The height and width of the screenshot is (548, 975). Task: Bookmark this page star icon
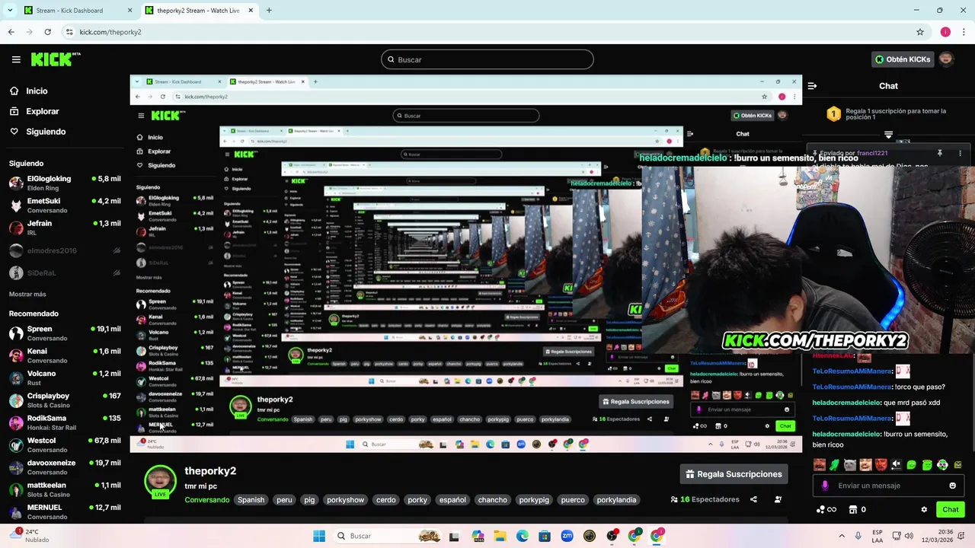tap(920, 32)
